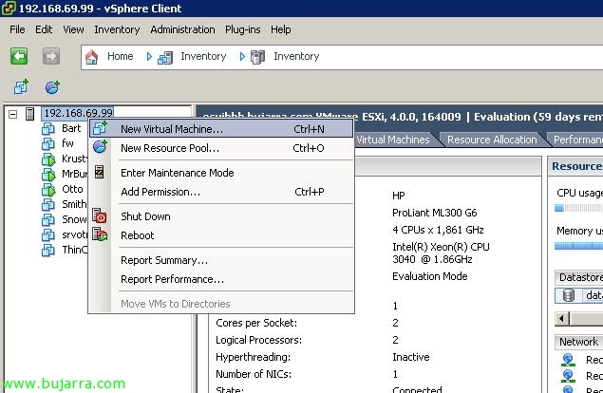Click the New Virtual Machine toolbar icon
Screen dimensions: 603x393
pyautogui.click(x=21, y=87)
